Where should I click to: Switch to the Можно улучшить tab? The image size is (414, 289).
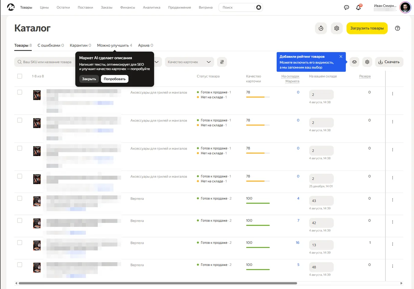[115, 45]
